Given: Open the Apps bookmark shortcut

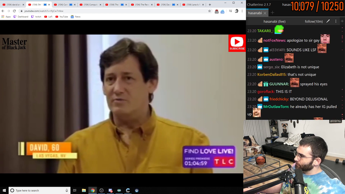Looking at the screenshot, I should click(x=6, y=17).
